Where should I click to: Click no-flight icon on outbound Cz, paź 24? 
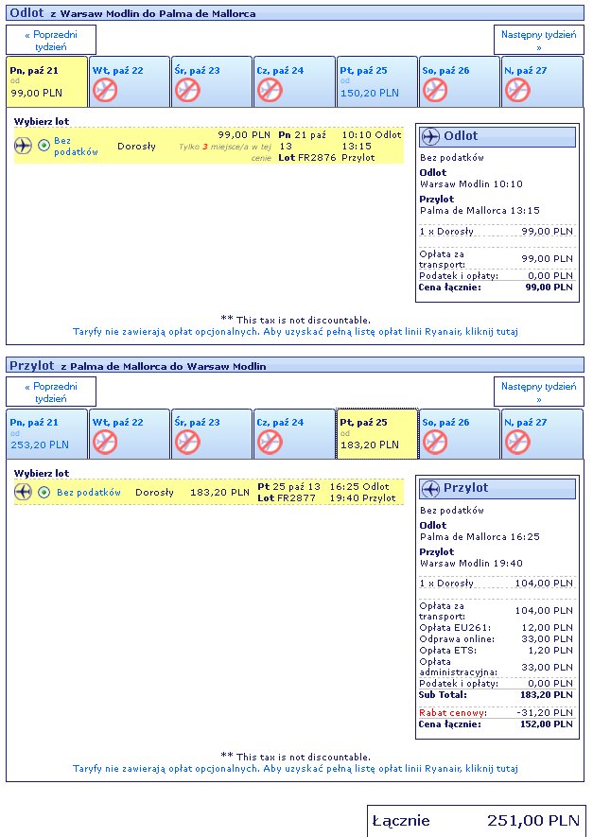[270, 90]
